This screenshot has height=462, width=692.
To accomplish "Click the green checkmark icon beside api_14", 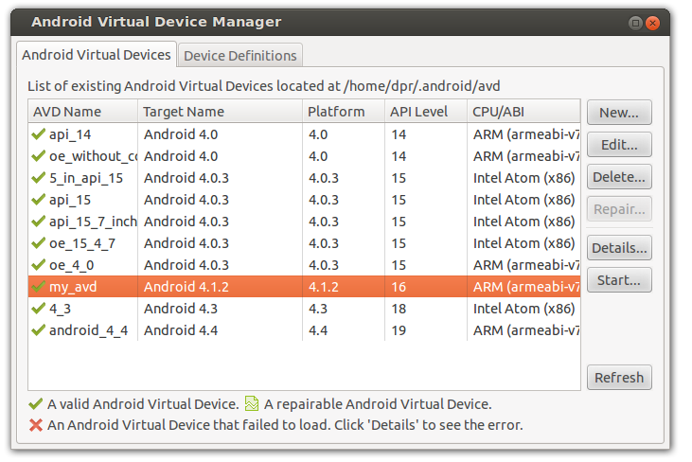I will point(39,133).
